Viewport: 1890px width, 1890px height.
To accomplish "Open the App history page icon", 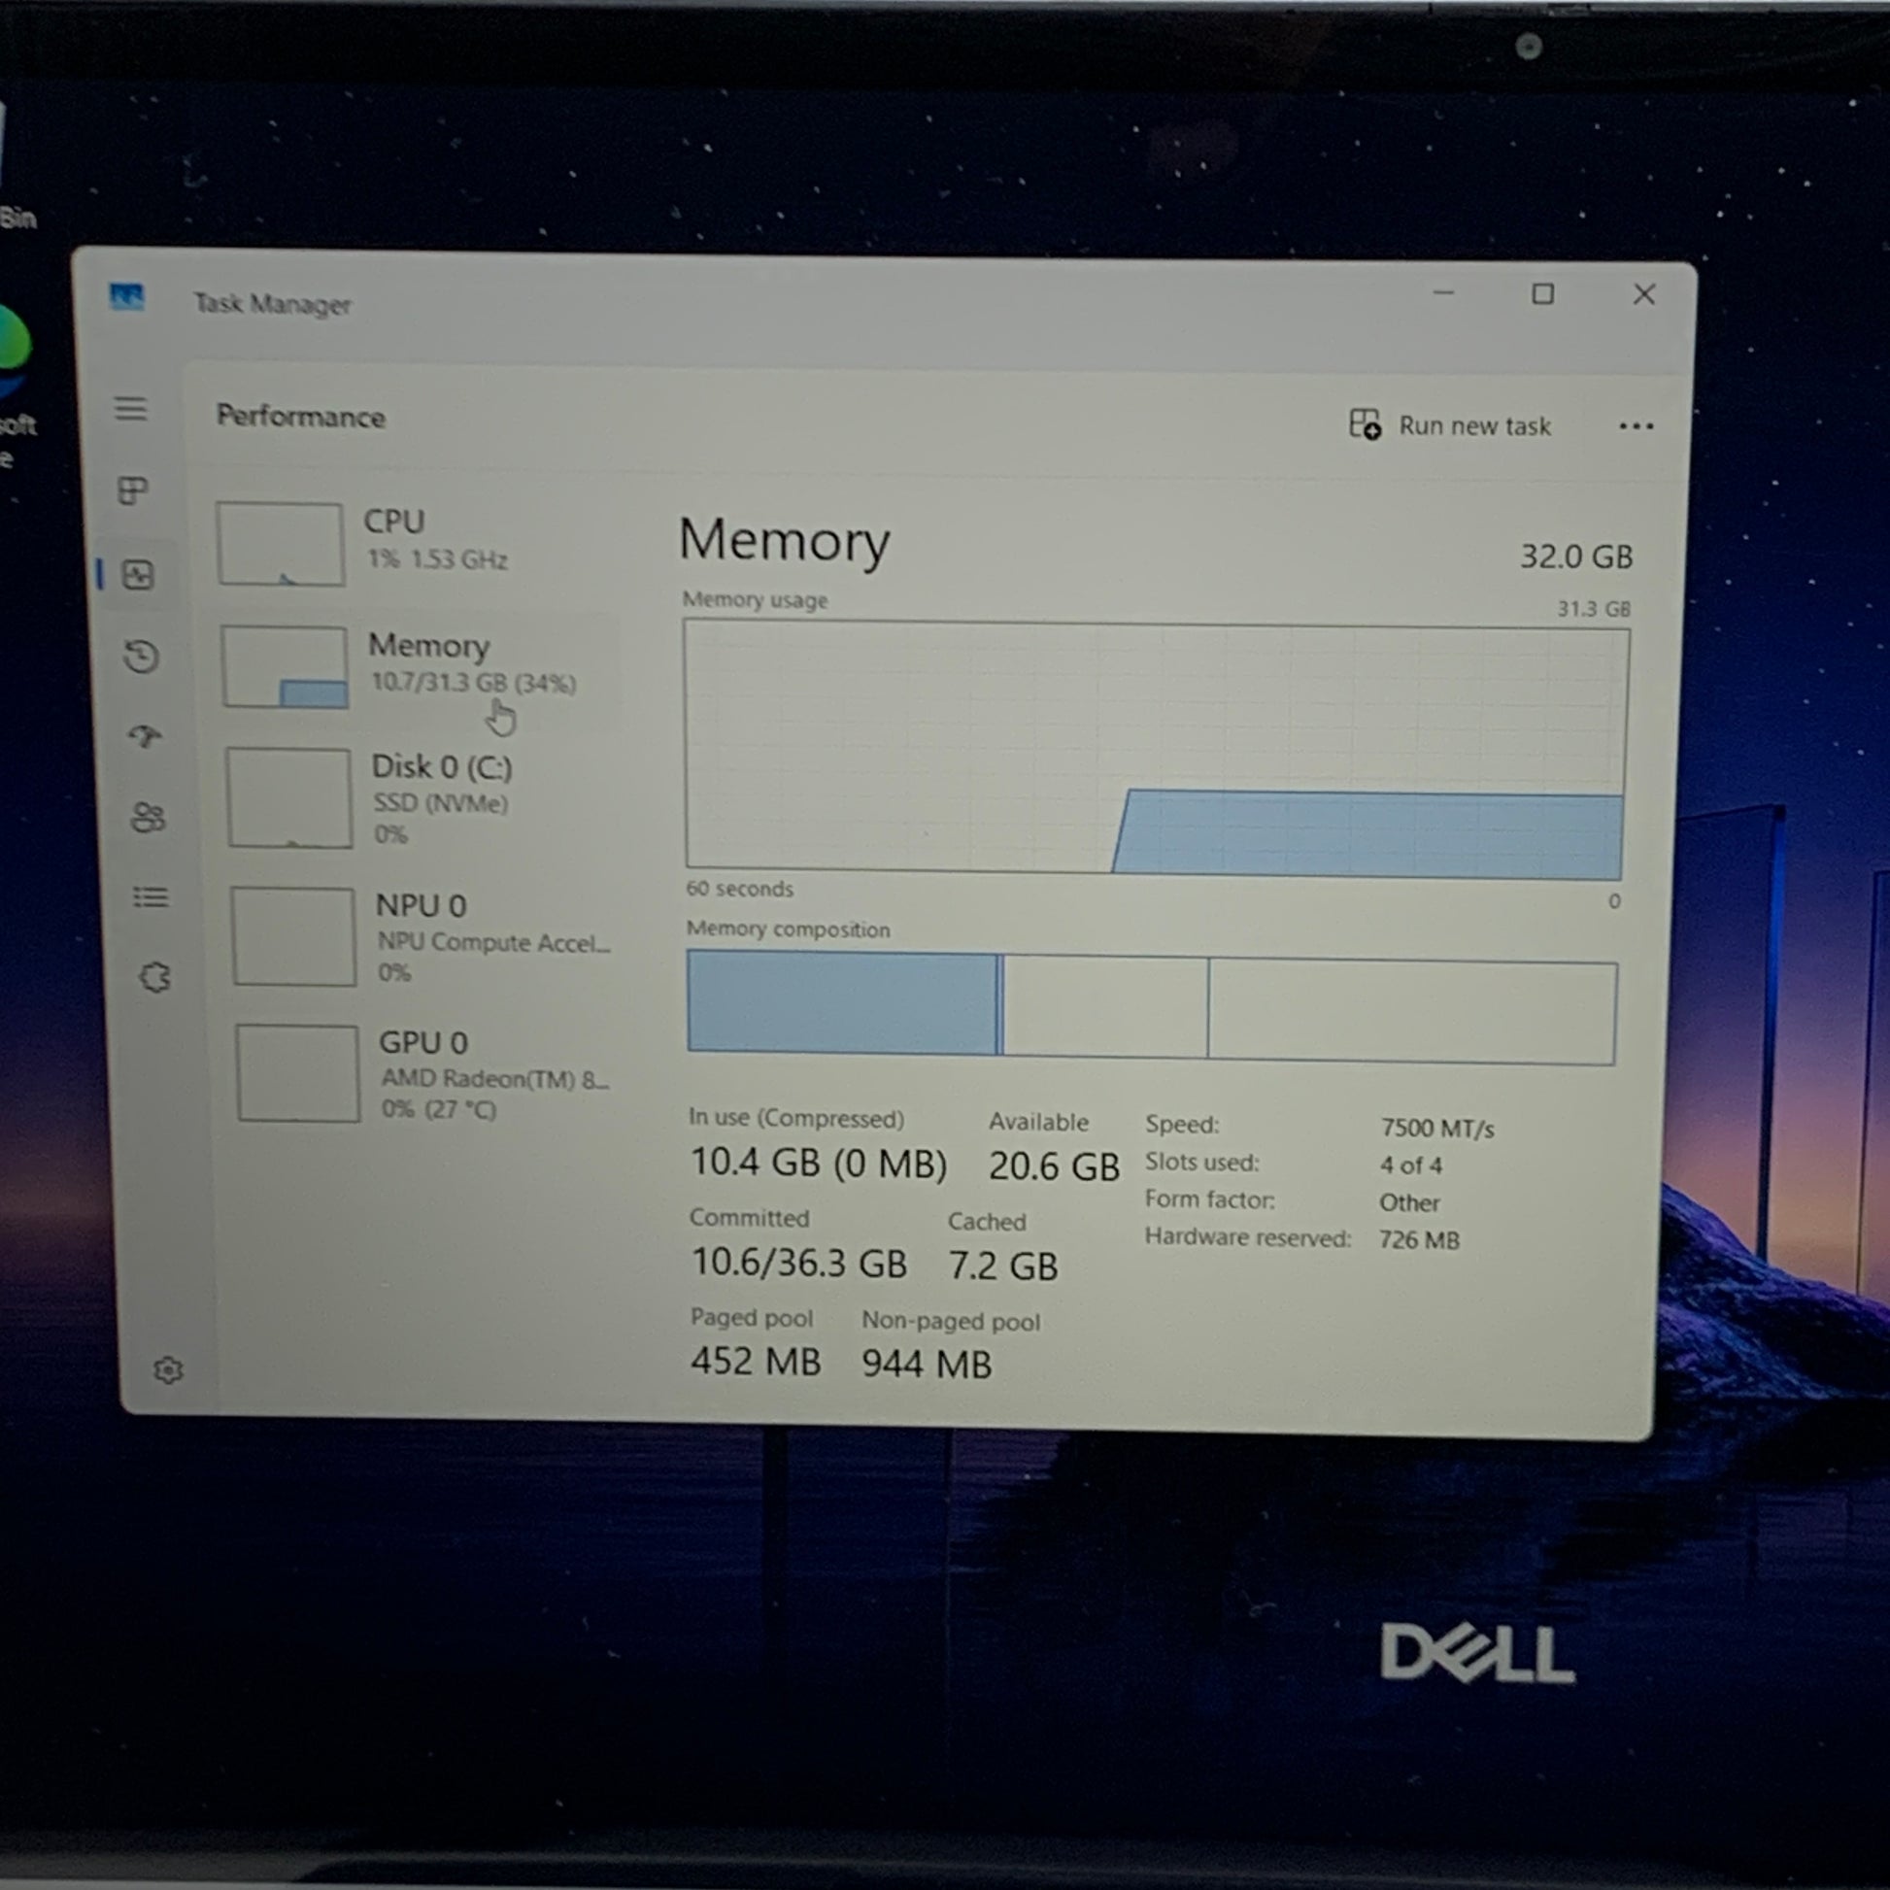I will click(x=142, y=657).
